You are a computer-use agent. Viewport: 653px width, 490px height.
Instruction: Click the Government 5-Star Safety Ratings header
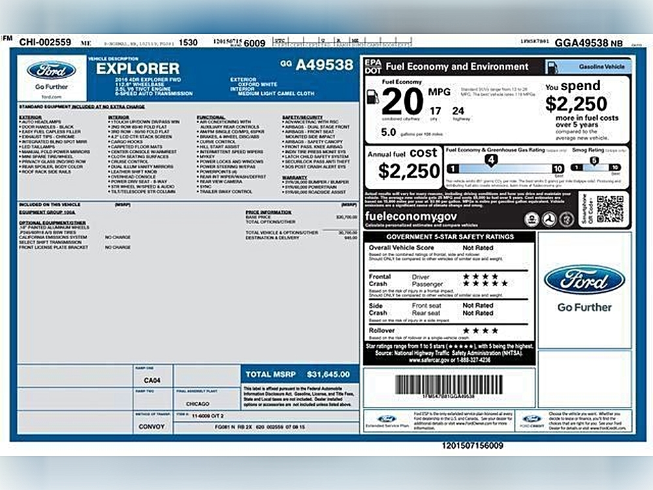[450, 237]
